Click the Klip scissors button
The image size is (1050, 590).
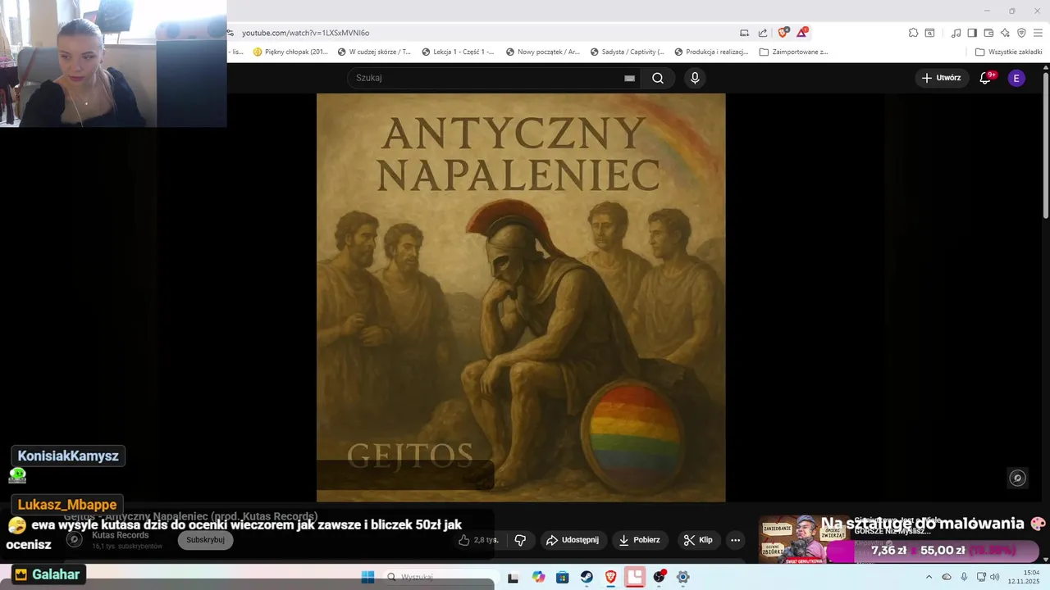coord(698,540)
